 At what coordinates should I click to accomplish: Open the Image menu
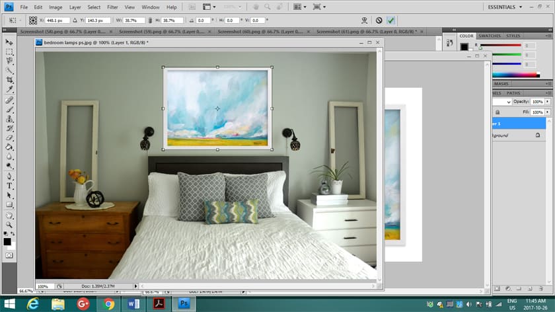55,7
